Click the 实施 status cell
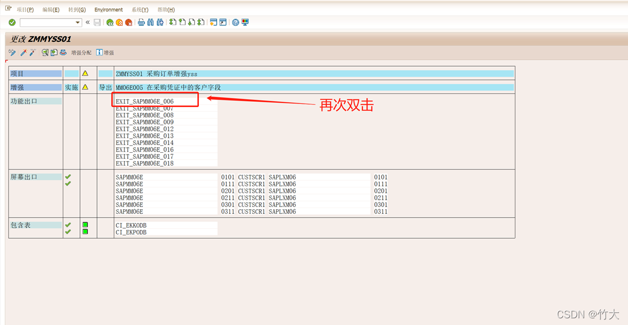Viewport: 628px width, 325px height. click(x=71, y=87)
